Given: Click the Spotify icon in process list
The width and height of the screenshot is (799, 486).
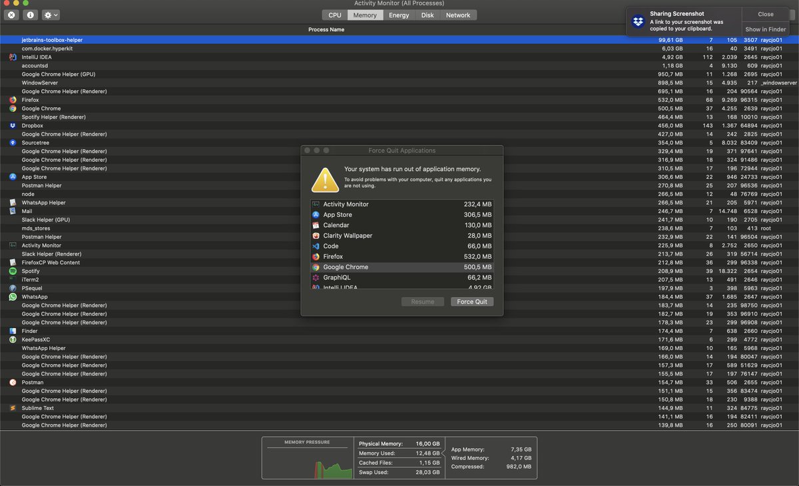Looking at the screenshot, I should 13,271.
